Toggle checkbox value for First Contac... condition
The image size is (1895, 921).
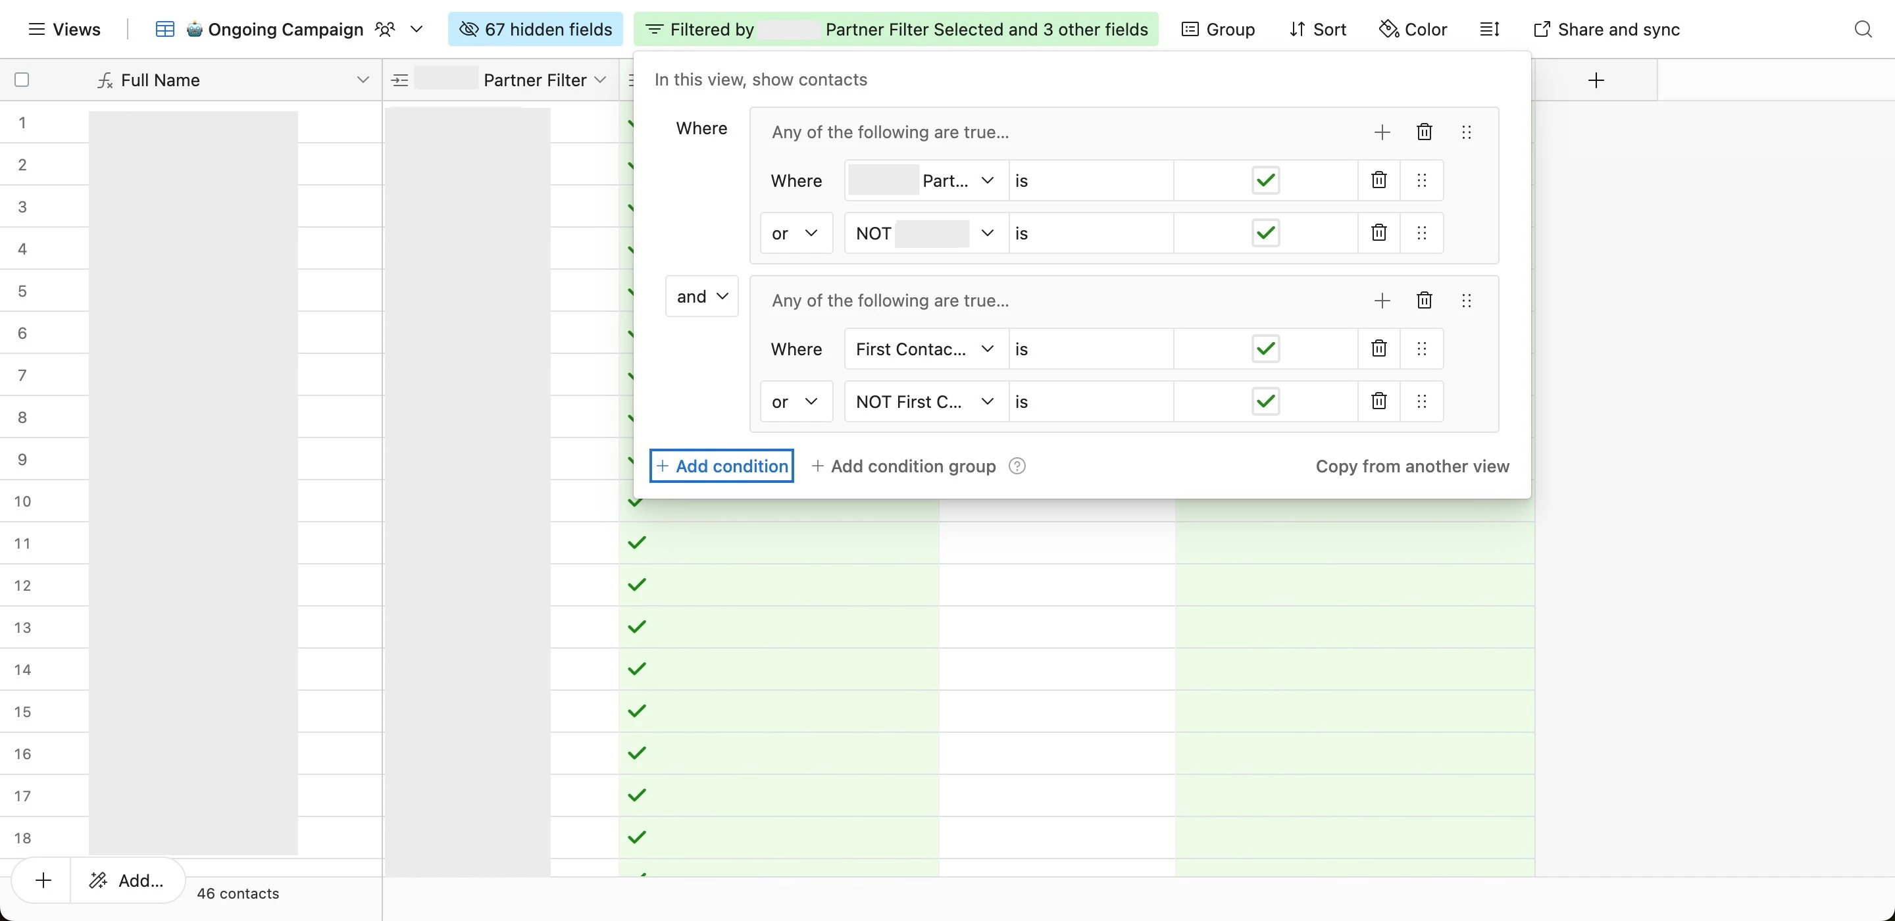(1265, 349)
